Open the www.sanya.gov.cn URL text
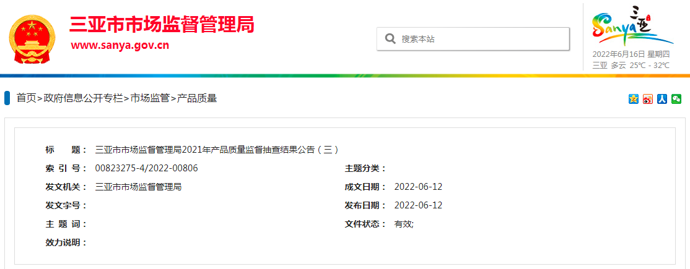Viewport: 690px width, 269px height. tap(120, 45)
